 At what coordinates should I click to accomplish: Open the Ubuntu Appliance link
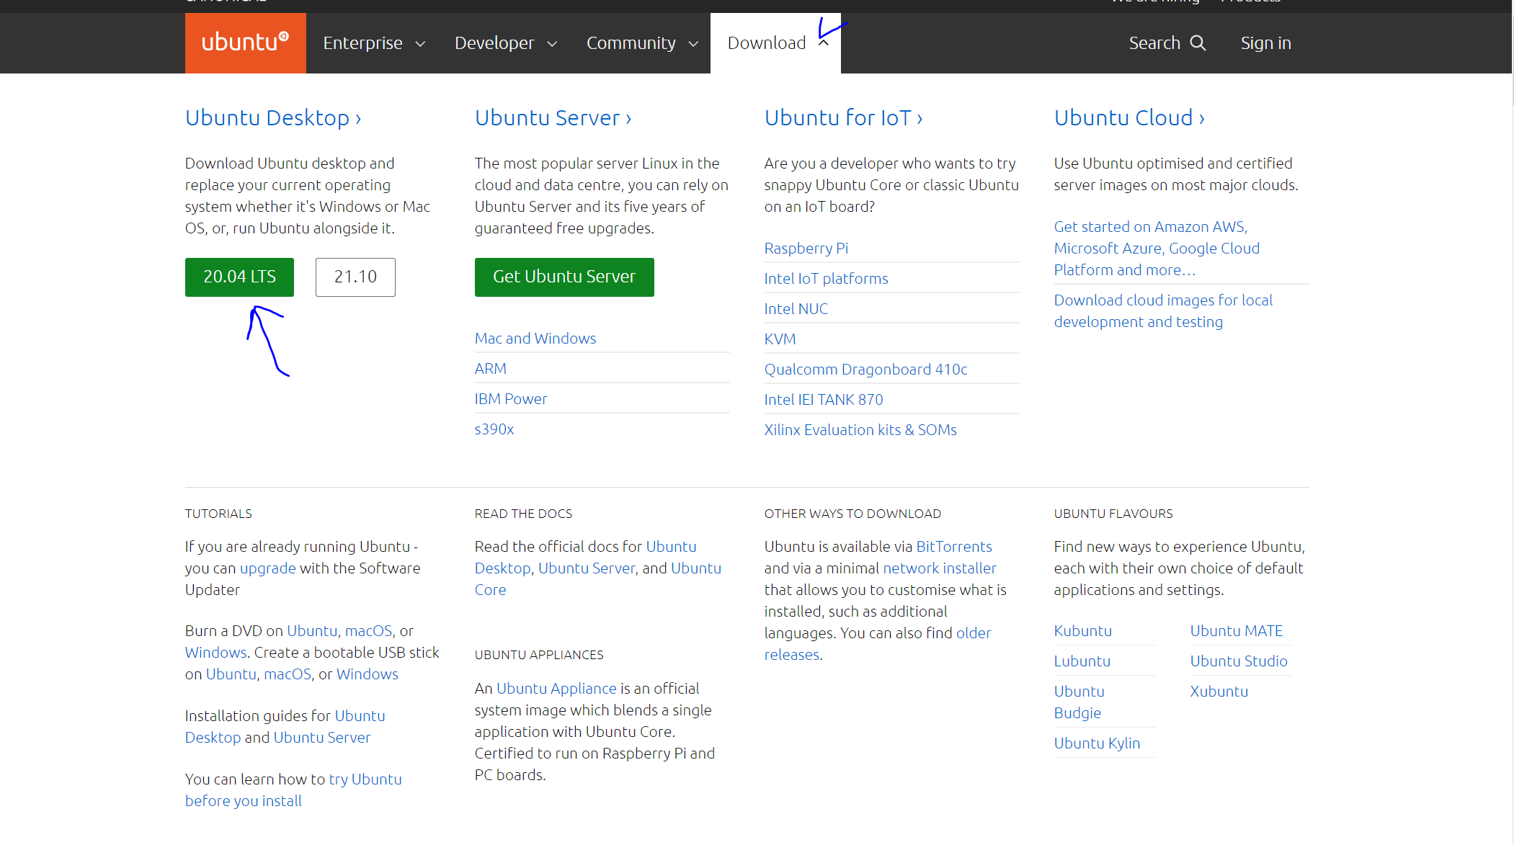point(556,689)
